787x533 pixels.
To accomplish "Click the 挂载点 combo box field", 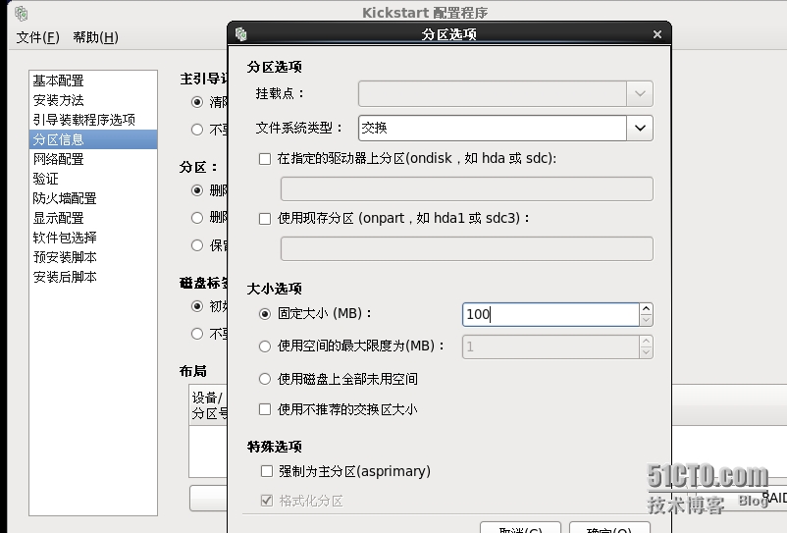I will tap(493, 94).
